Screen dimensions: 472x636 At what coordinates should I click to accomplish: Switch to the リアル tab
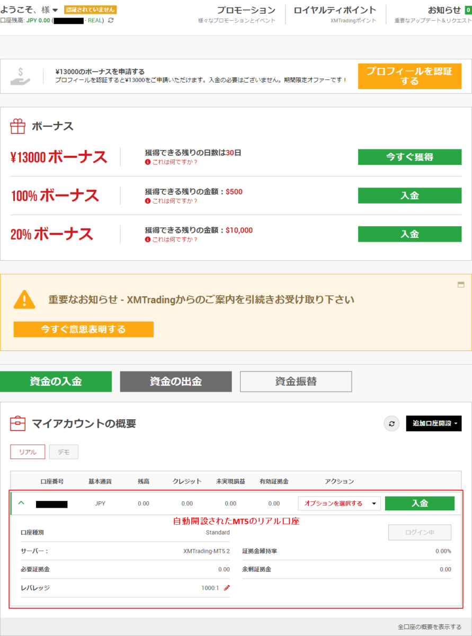click(x=28, y=452)
